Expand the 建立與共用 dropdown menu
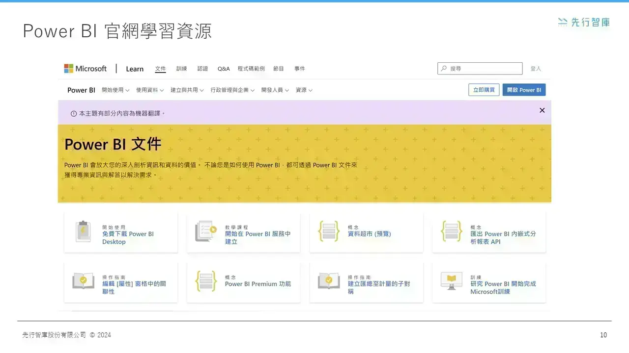 click(x=187, y=90)
